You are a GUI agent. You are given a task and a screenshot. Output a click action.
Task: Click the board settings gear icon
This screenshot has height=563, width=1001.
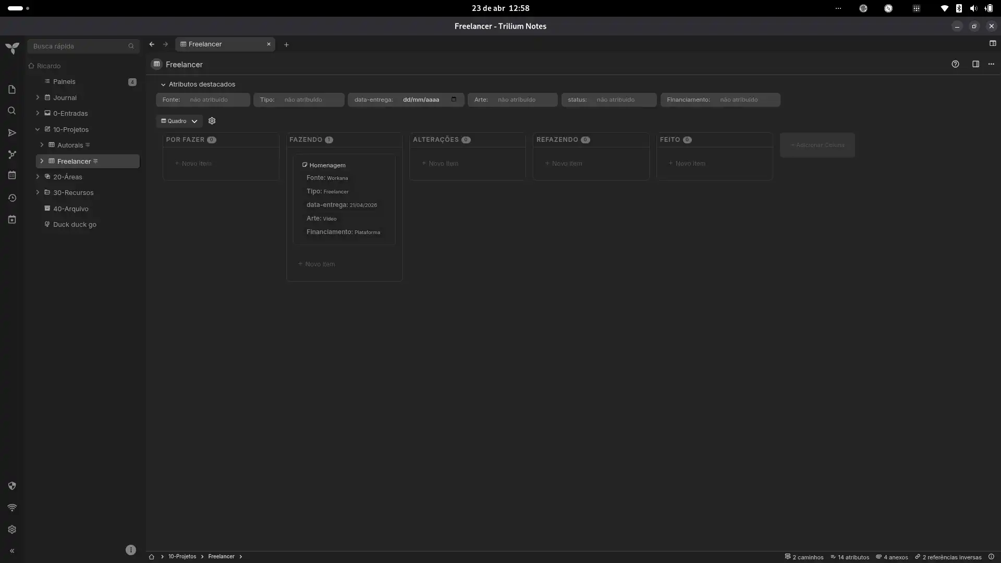click(212, 121)
